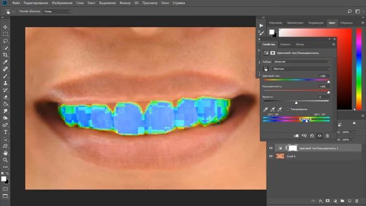Click the play Actions panel icon
The width and height of the screenshot is (366, 206).
(x=261, y=25)
